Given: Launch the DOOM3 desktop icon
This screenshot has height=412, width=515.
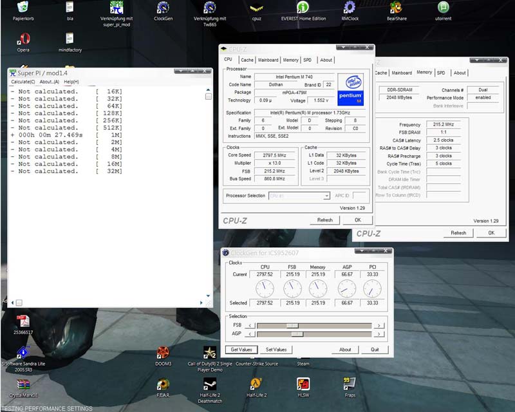Looking at the screenshot, I should [x=163, y=352].
